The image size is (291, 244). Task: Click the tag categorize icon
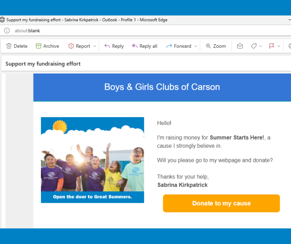(254, 46)
